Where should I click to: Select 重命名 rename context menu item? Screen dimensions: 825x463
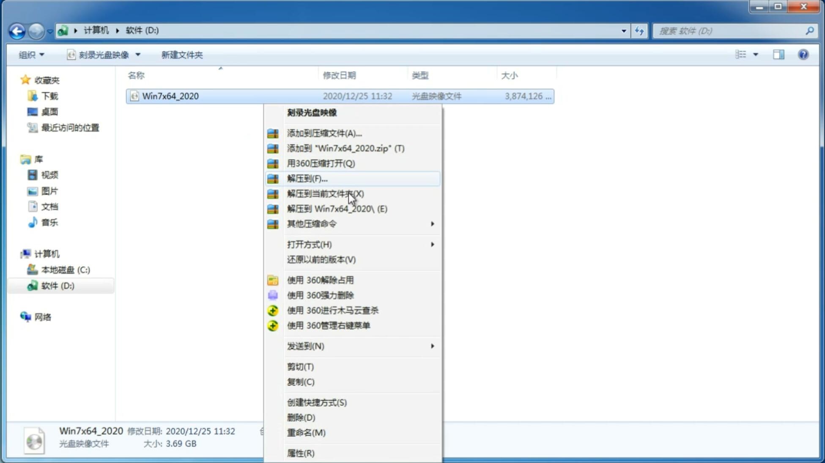(306, 433)
